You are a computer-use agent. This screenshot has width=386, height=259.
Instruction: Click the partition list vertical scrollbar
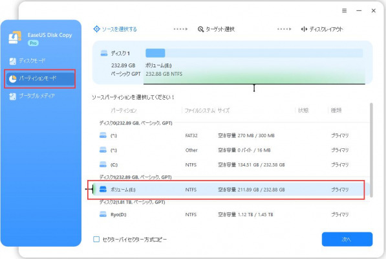(x=371, y=150)
